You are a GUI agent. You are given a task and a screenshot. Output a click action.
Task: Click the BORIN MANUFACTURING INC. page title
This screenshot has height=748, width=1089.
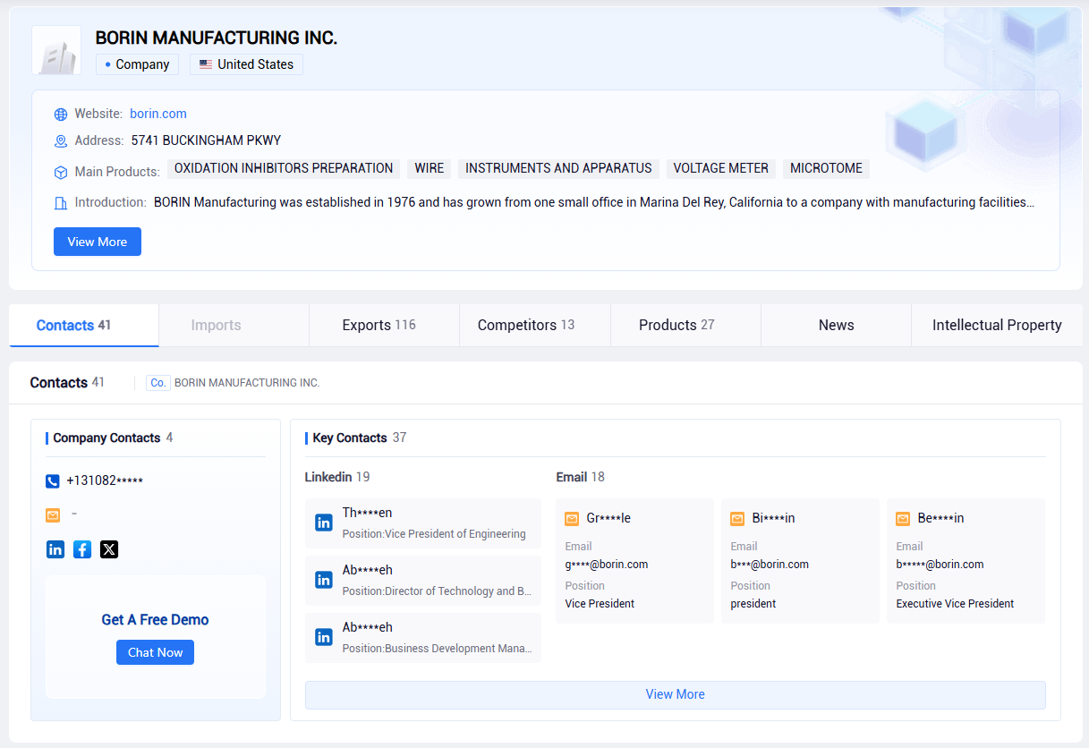click(217, 38)
